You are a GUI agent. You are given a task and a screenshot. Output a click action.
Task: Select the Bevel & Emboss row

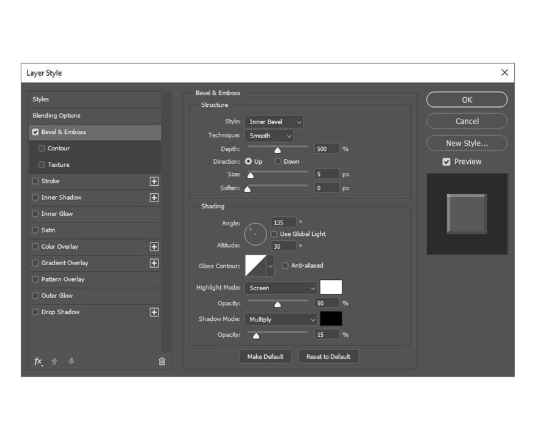tap(95, 132)
